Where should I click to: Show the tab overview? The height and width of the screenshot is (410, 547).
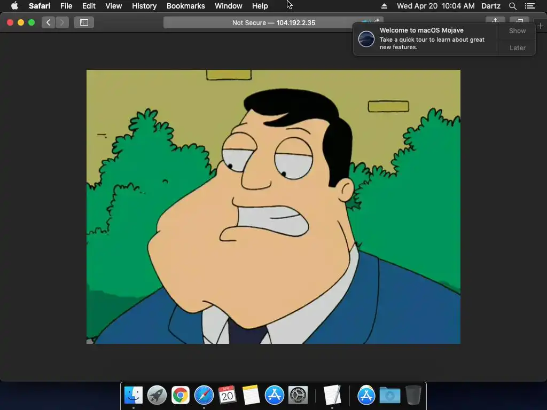(519, 21)
